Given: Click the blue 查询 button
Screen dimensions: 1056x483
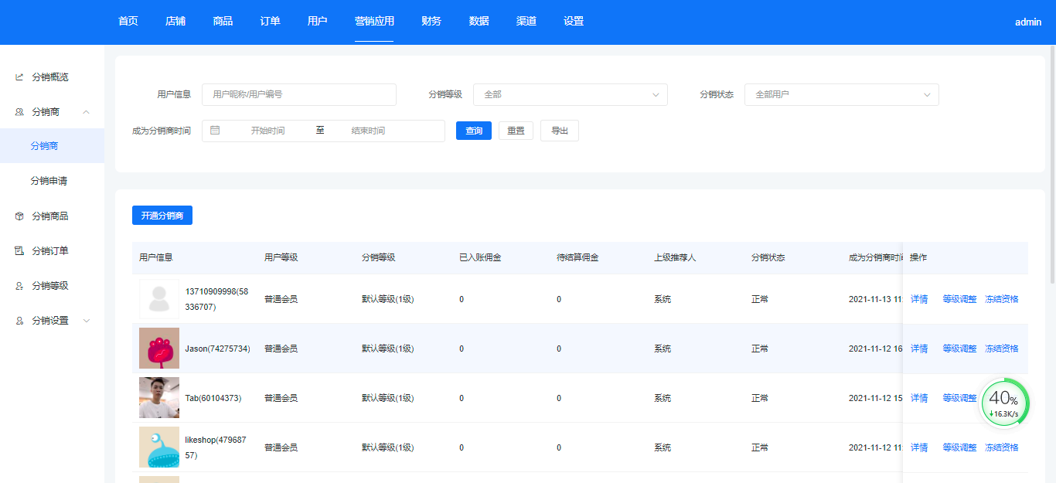Looking at the screenshot, I should 473,131.
